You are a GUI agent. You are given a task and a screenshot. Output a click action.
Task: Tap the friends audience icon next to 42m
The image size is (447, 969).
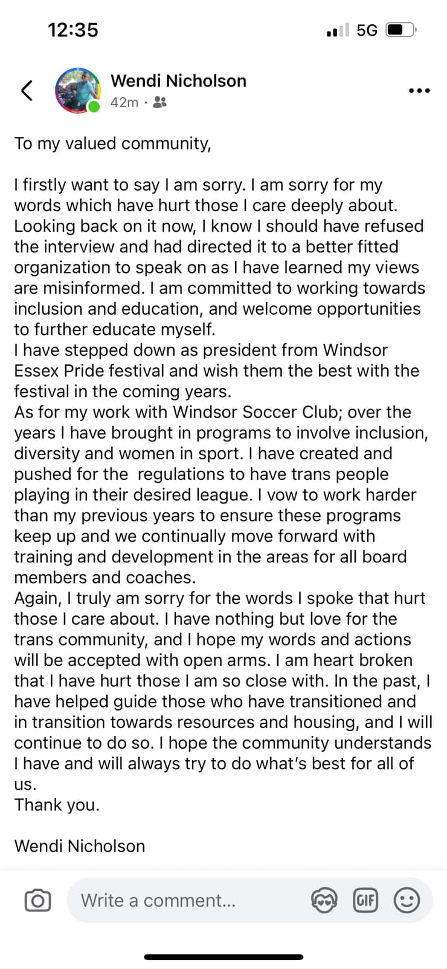coord(159,103)
